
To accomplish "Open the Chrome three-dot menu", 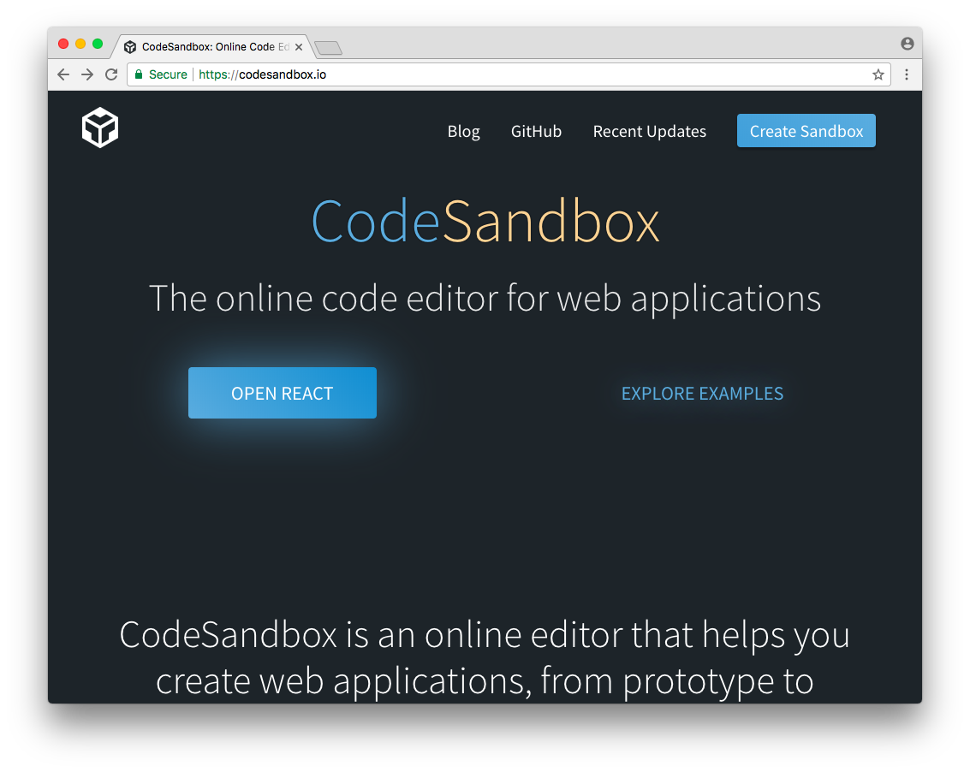I will pos(907,74).
